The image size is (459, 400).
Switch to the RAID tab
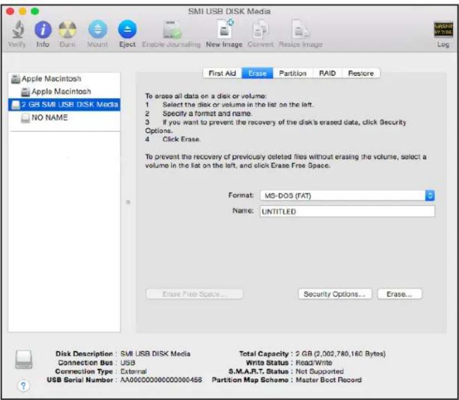pyautogui.click(x=327, y=73)
